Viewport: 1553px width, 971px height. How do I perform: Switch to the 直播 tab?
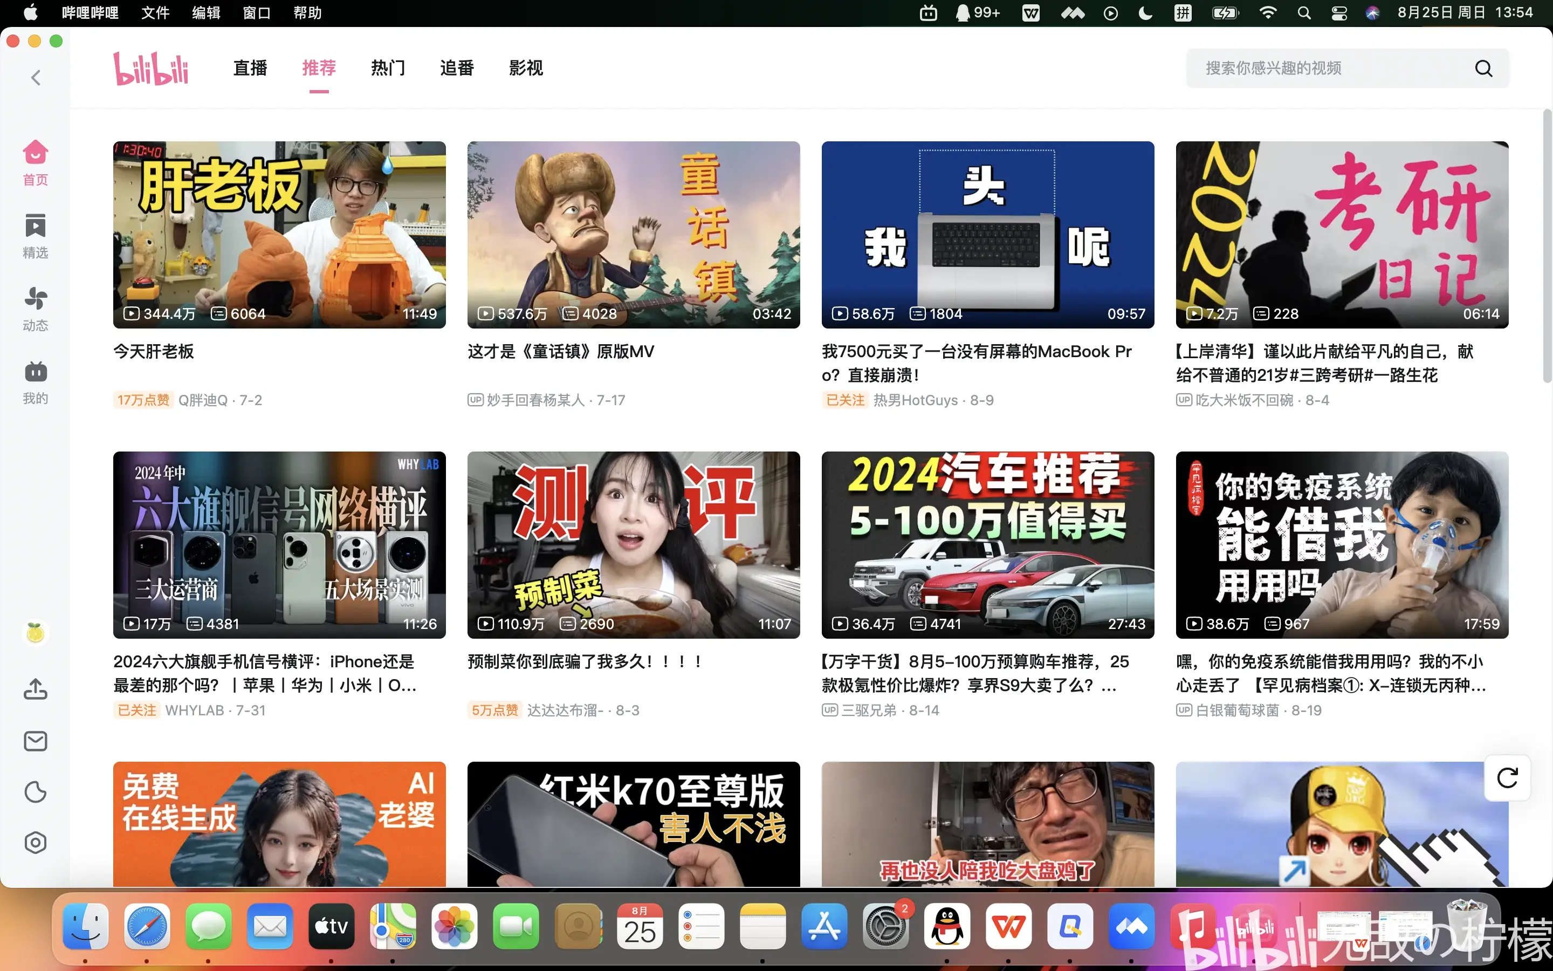[250, 68]
